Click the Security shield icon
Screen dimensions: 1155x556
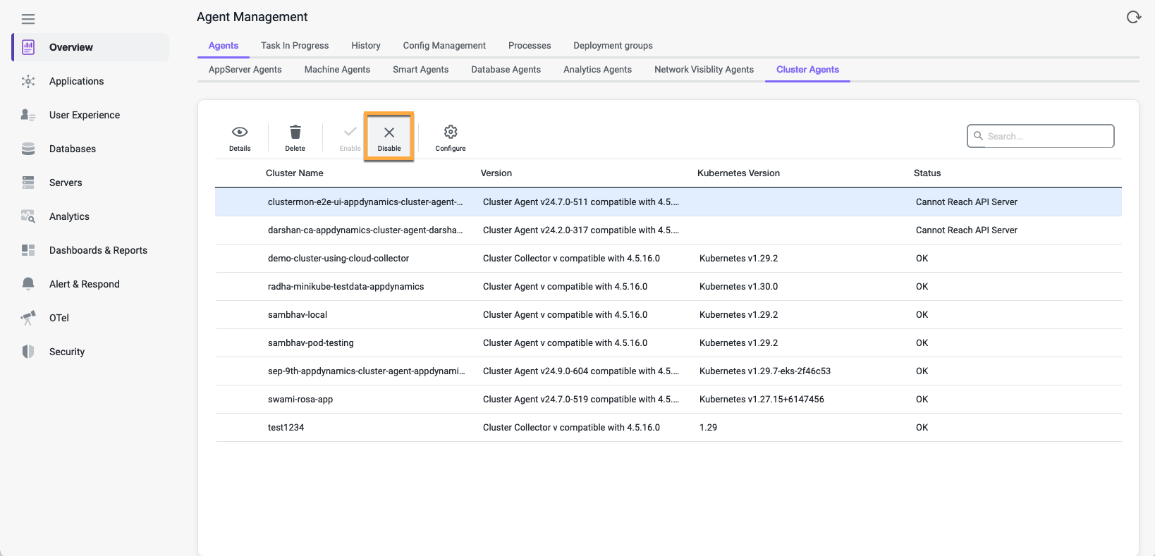click(x=28, y=352)
